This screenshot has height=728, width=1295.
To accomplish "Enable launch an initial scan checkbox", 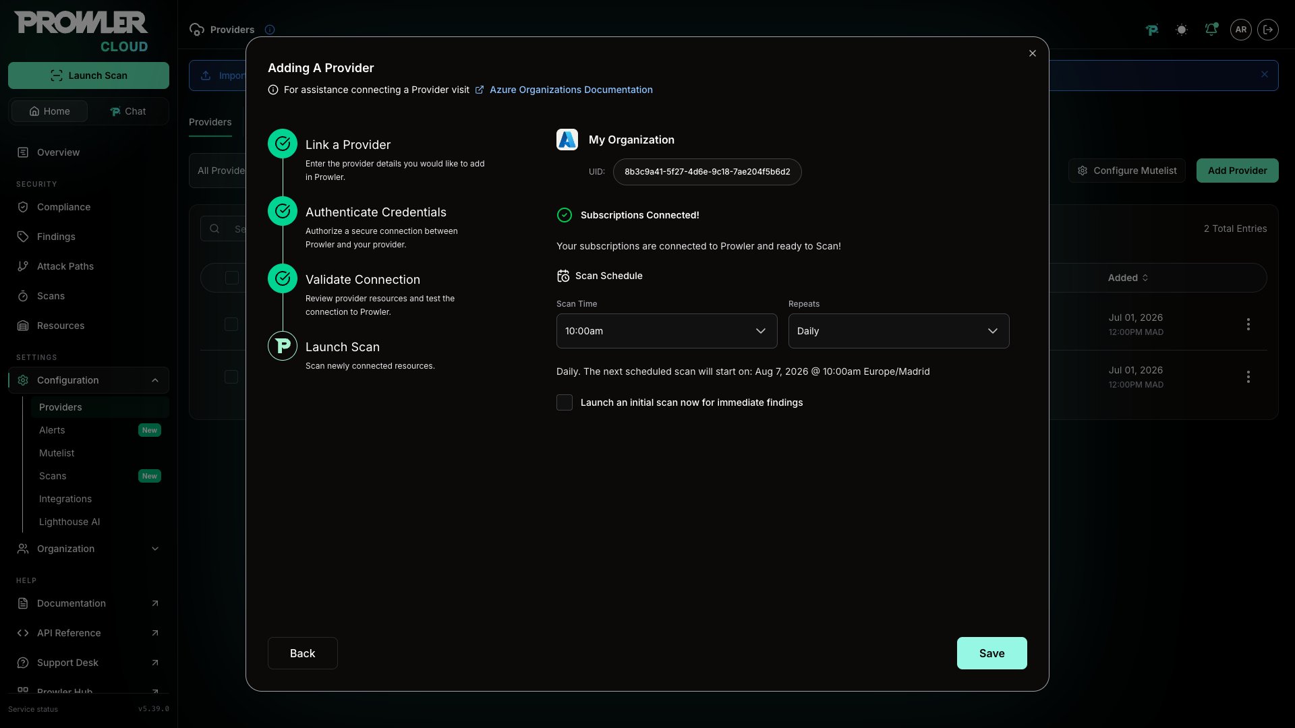I will [x=565, y=402].
